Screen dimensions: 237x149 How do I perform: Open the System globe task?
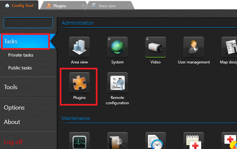(118, 47)
